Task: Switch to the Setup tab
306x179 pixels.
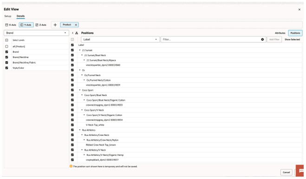Action: click(8, 16)
